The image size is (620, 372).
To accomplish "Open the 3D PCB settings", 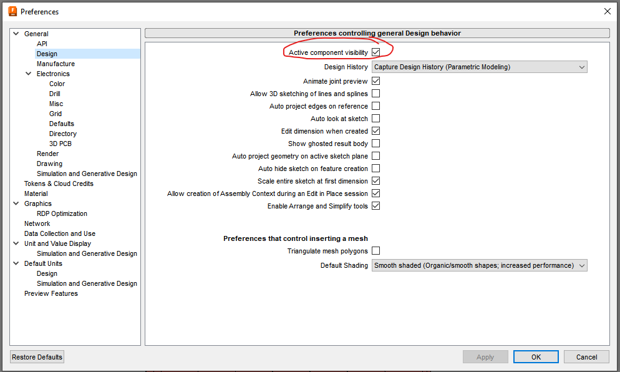I will tap(60, 143).
